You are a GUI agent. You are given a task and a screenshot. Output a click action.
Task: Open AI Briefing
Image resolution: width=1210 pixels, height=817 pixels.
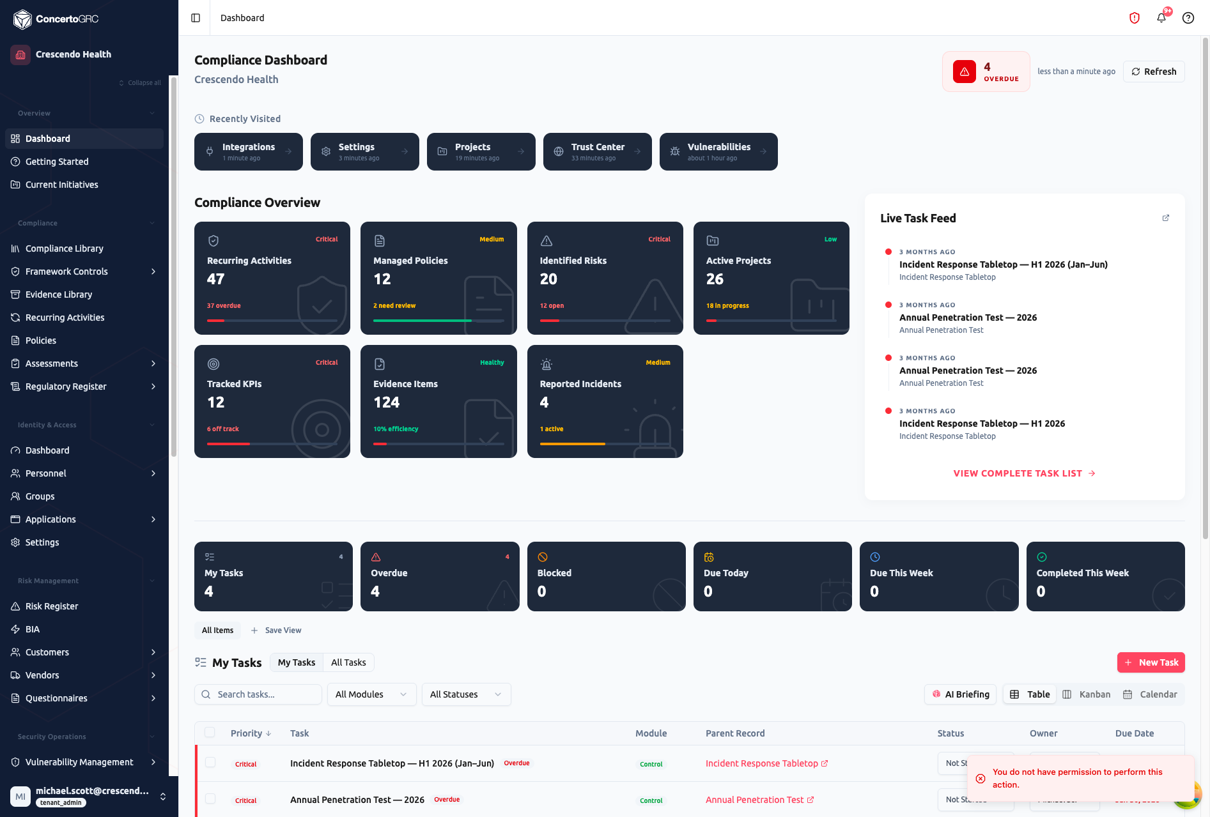961,694
